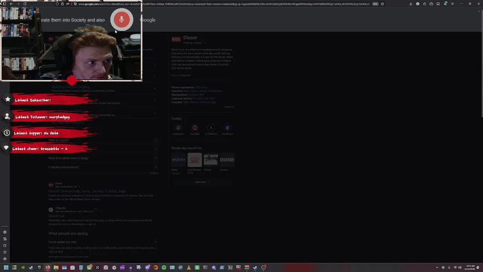This screenshot has height=272, width=483.
Task: Bookmark page with the star icon
Action: (x=382, y=4)
